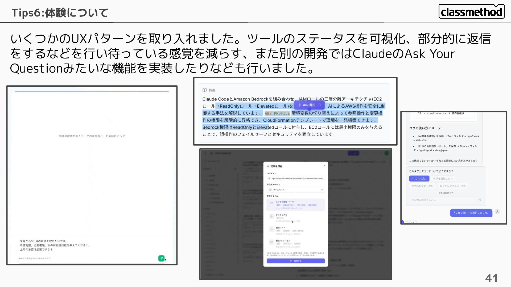The width and height of the screenshot is (511, 287).
Task: Choose the もっとシンプルにしたい option
Action: (453, 186)
